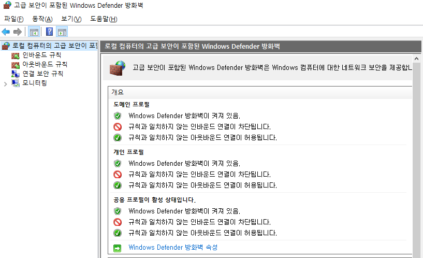Click the large firewall brick-wall globe icon
This screenshot has width=423, height=258.
118,68
